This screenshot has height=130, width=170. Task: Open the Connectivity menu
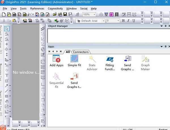pos(55,8)
